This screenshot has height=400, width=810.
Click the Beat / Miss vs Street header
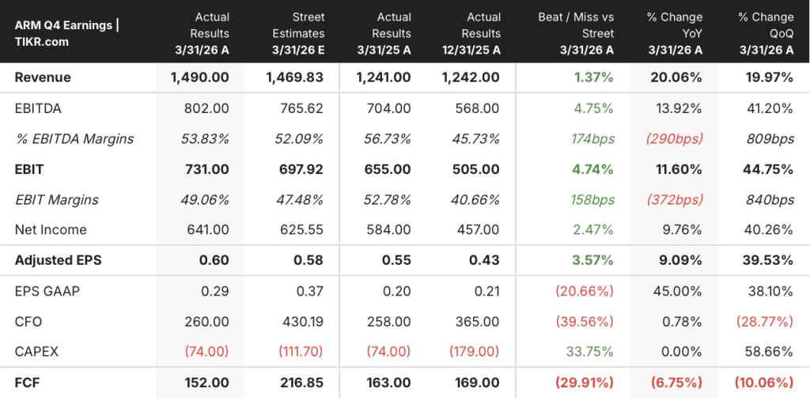pyautogui.click(x=576, y=33)
